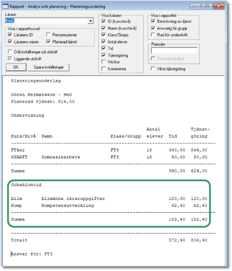This screenshot has height=271, width=232.
Task: Maximize the report window
Action: pyautogui.click(x=207, y=6)
